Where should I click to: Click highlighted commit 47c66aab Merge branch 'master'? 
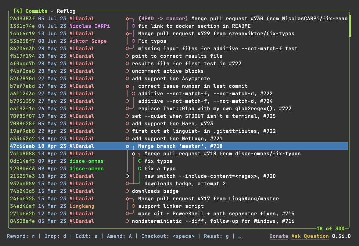click(179, 146)
